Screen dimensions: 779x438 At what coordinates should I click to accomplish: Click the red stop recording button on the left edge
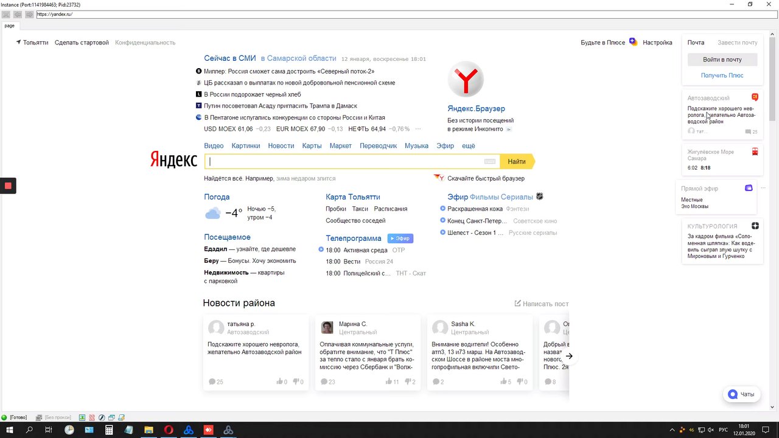pos(8,186)
